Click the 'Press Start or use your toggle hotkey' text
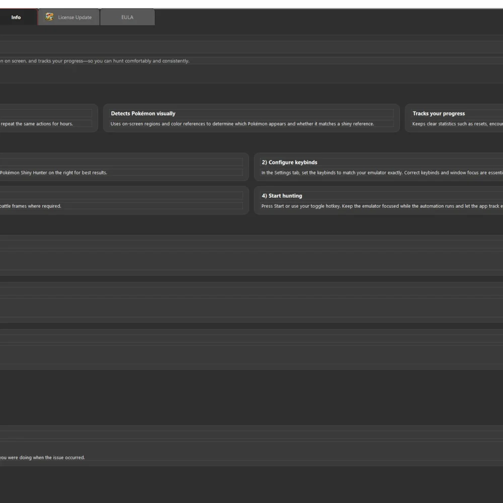503x503 pixels. pyautogui.click(x=382, y=206)
